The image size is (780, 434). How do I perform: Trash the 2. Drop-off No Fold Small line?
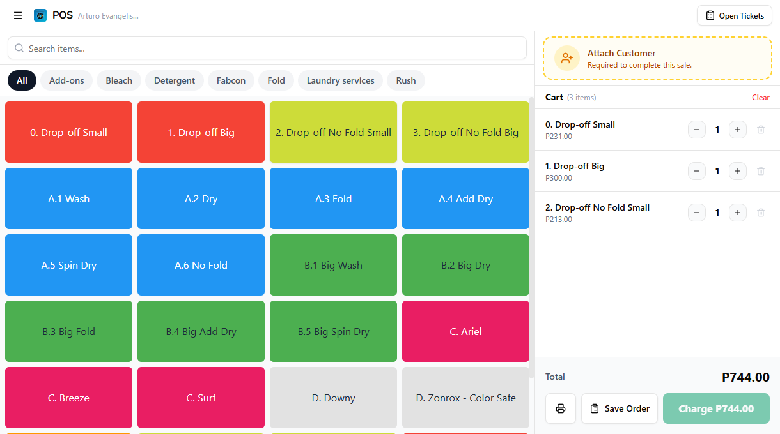point(761,213)
